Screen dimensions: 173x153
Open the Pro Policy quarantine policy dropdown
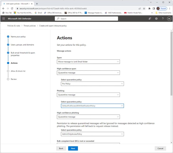92,84
